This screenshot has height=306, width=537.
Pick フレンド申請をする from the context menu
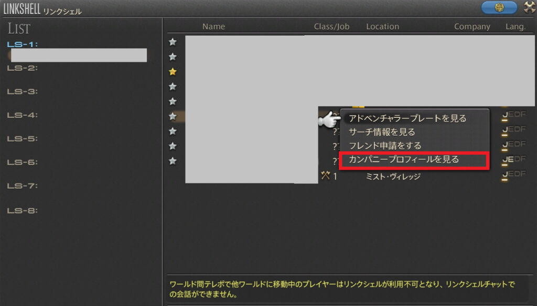(x=385, y=146)
